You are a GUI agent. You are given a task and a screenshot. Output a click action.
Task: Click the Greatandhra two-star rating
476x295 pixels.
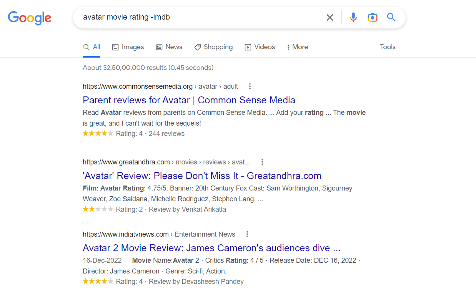[x=98, y=209]
